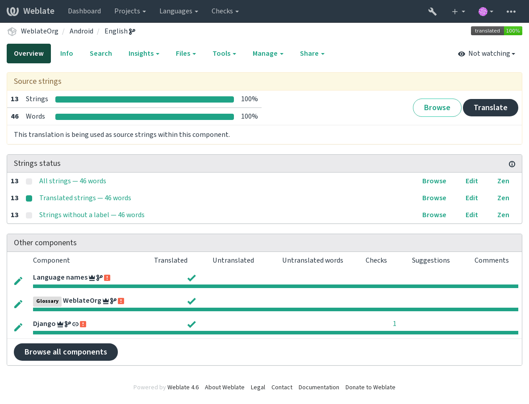Open Documentation footer link

point(318,388)
